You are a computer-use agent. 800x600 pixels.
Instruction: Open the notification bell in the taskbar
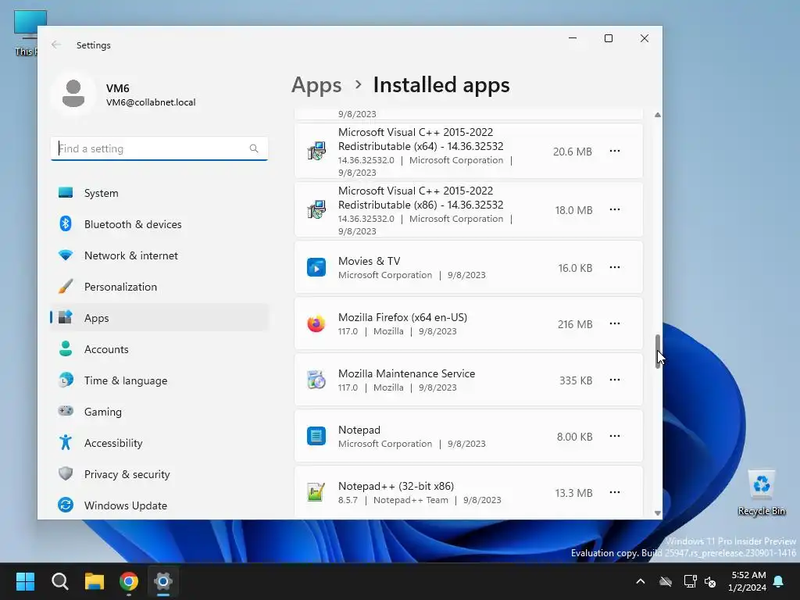[x=779, y=581]
